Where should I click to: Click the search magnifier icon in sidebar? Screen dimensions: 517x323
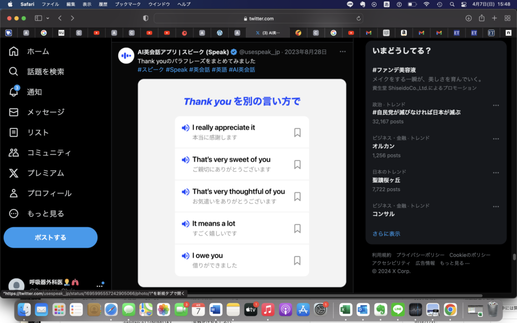pyautogui.click(x=14, y=72)
